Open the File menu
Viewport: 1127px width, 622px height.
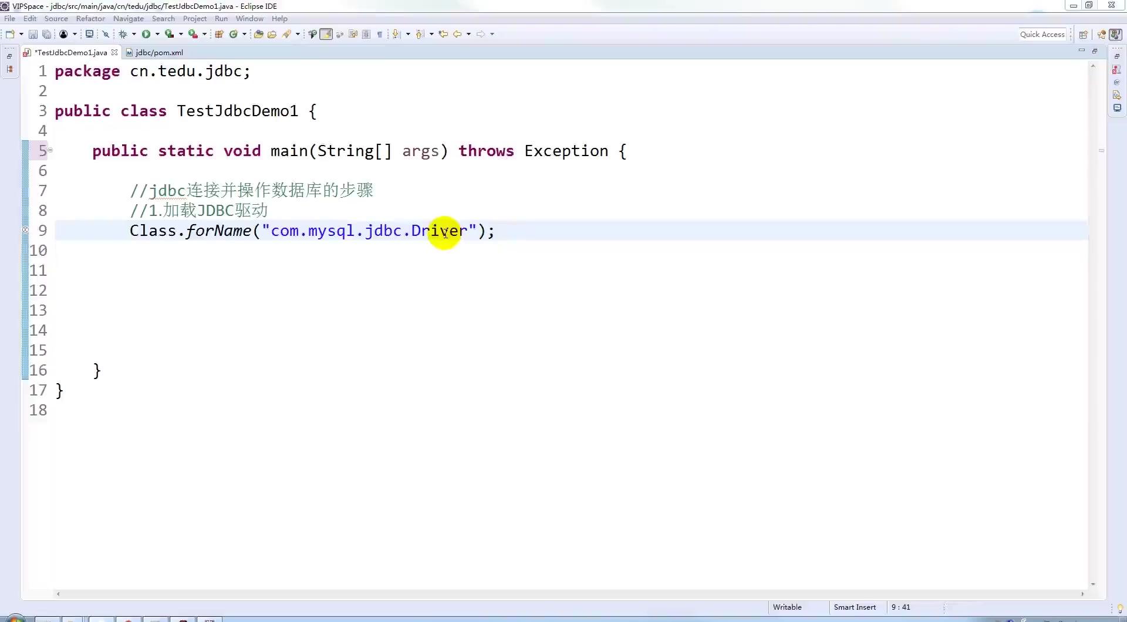[9, 19]
